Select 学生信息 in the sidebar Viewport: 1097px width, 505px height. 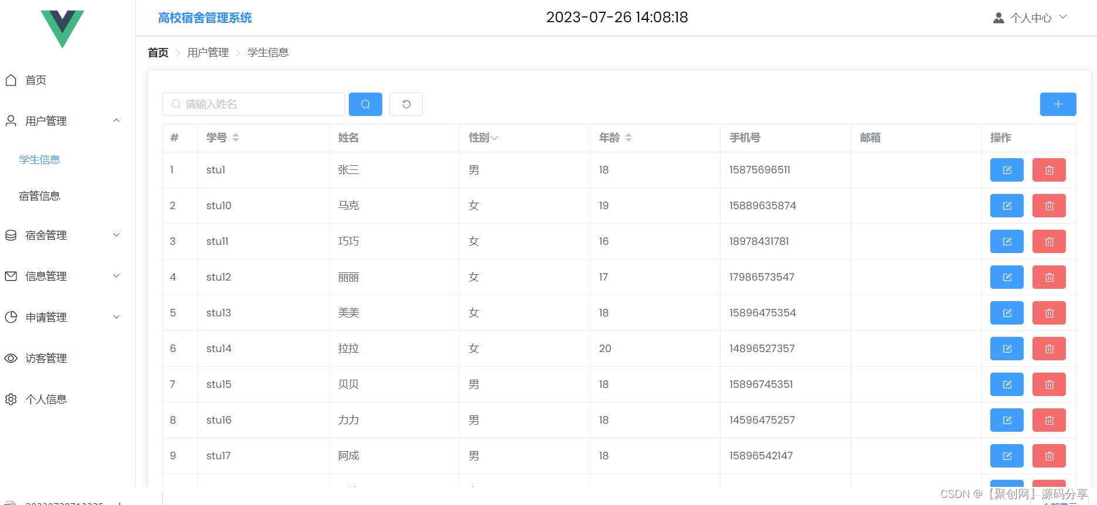pyautogui.click(x=39, y=159)
